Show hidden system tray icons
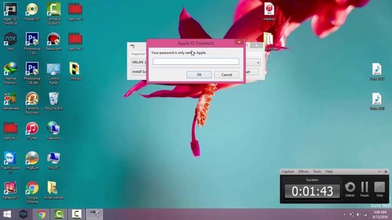The image size is (392, 220). pos(345,215)
